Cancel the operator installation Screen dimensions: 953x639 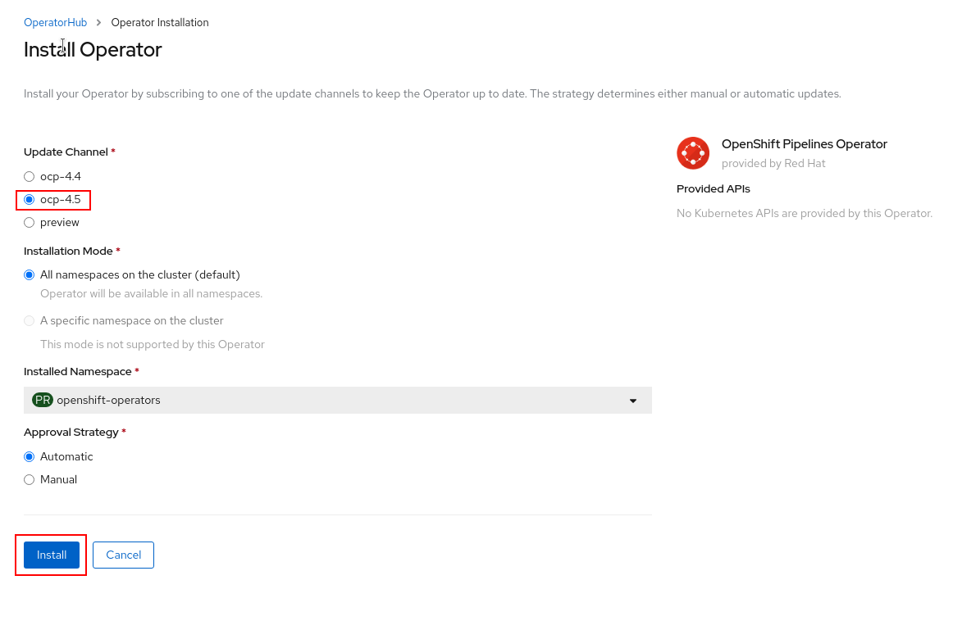point(123,555)
